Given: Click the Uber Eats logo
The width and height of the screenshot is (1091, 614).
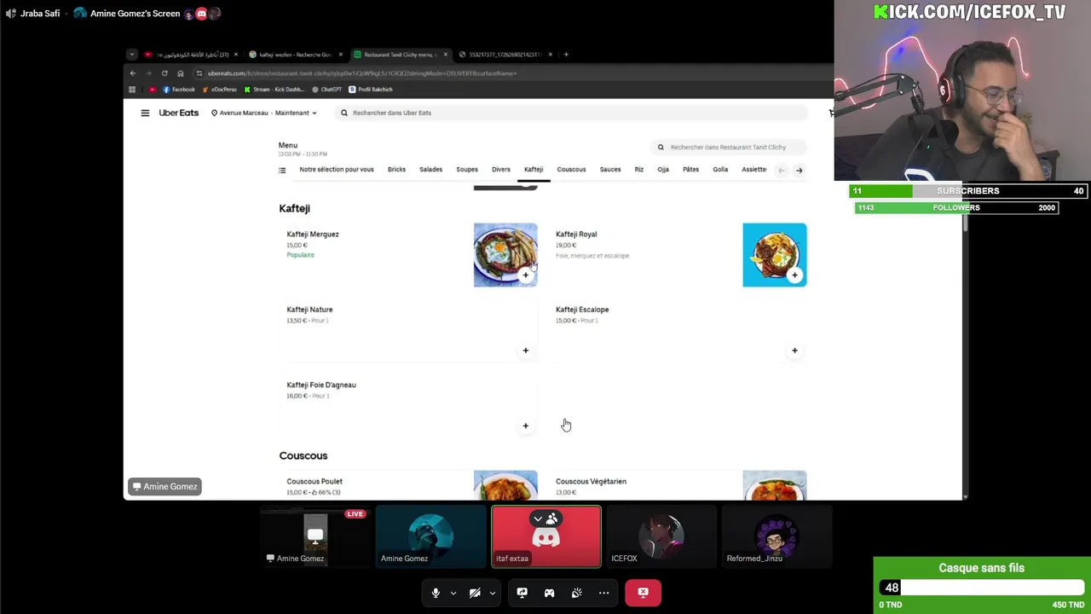Looking at the screenshot, I should [x=178, y=113].
